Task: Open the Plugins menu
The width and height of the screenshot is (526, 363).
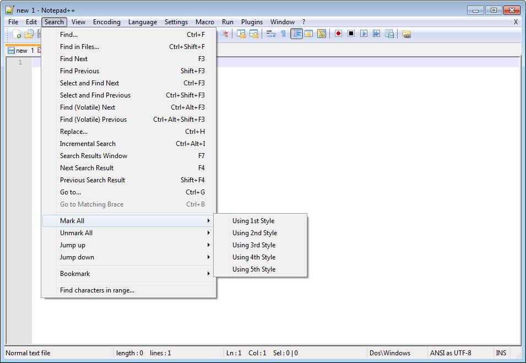Action: click(x=252, y=22)
